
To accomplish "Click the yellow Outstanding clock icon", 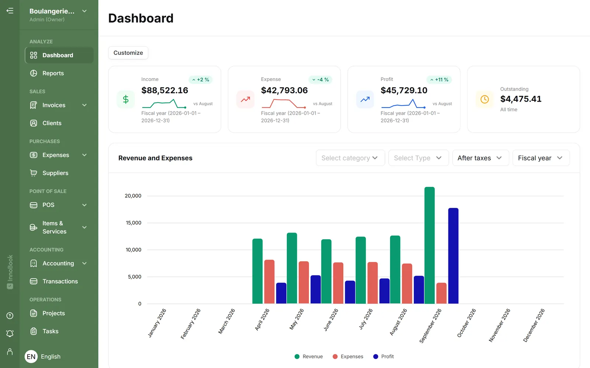I will tap(485, 99).
